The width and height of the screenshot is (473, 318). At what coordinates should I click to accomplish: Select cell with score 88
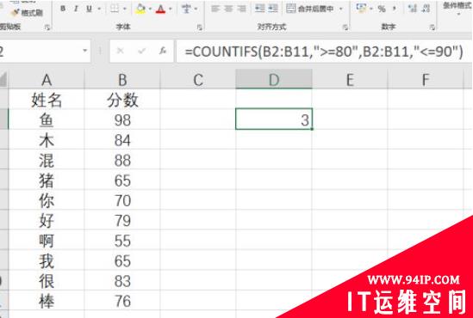point(122,160)
